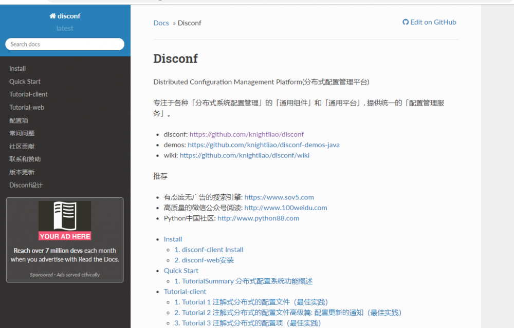
Task: Open TutorialSummary 分布式配置系统功能概述 link
Action: tap(244, 281)
